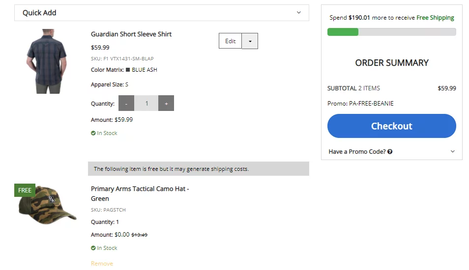
Task: Click Promo: PA-FREE-BEANIE text
Action: pos(360,104)
